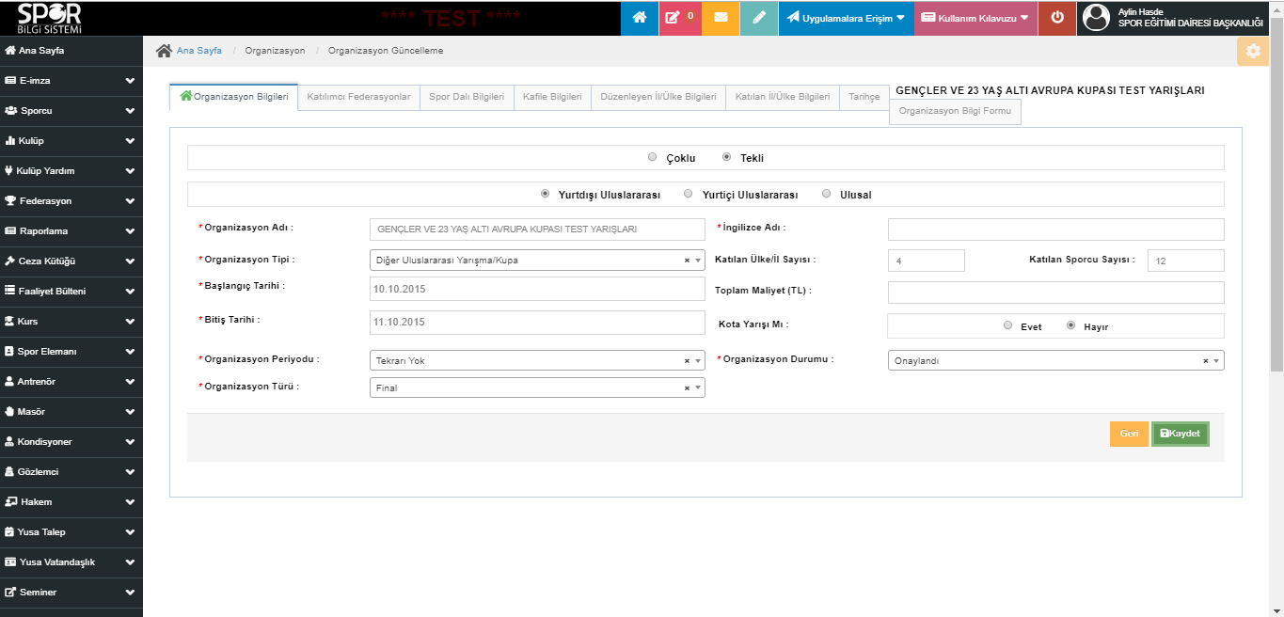Select the teal pencil icon in toolbar
This screenshot has height=617, width=1284.
pyautogui.click(x=759, y=18)
